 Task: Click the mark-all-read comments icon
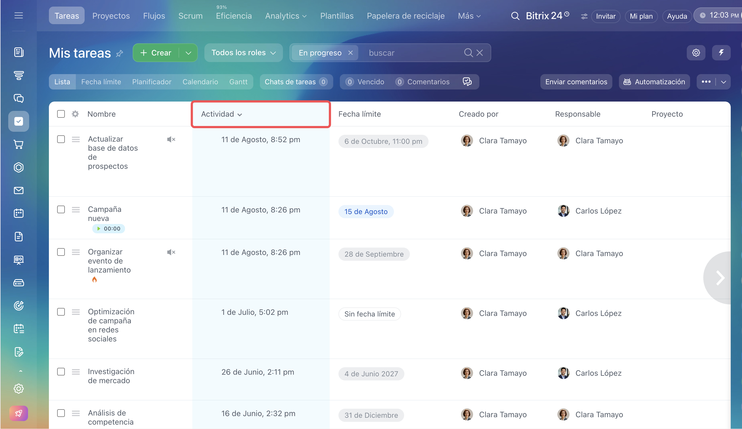467,82
